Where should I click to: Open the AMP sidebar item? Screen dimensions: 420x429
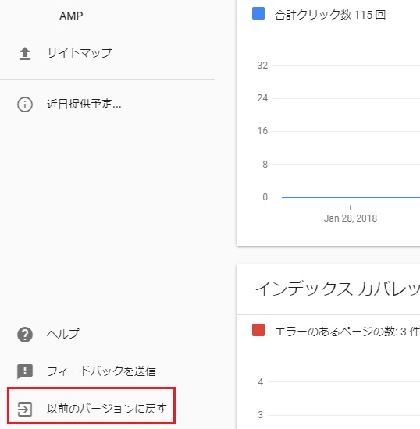(71, 16)
